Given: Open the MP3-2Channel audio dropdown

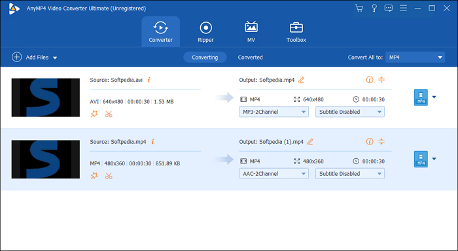Looking at the screenshot, I should click(x=273, y=112).
